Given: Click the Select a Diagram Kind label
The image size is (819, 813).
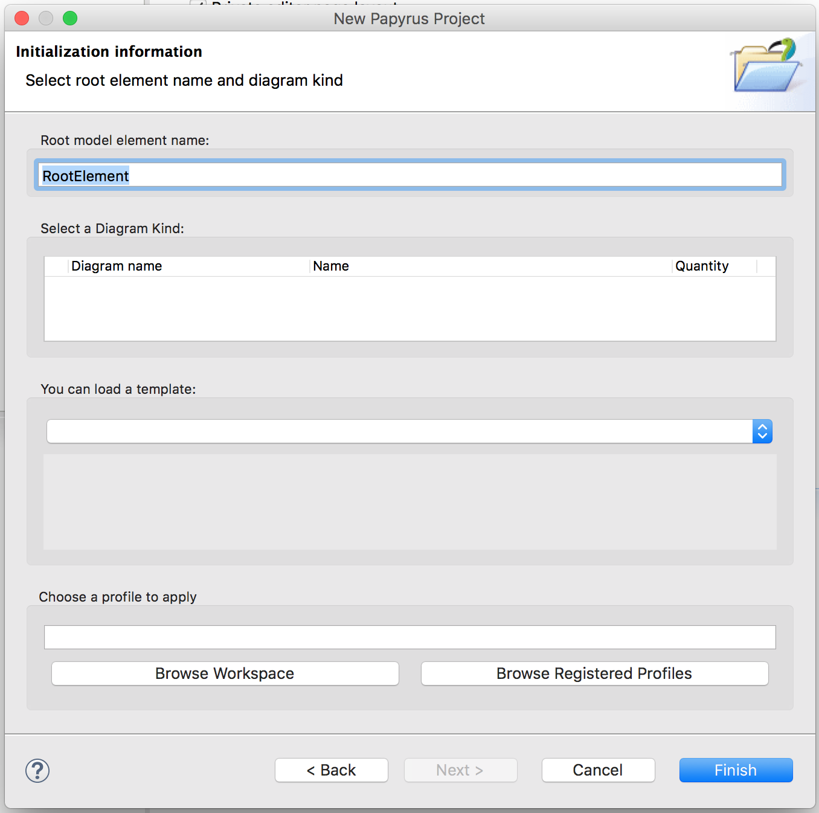Looking at the screenshot, I should click(x=112, y=228).
